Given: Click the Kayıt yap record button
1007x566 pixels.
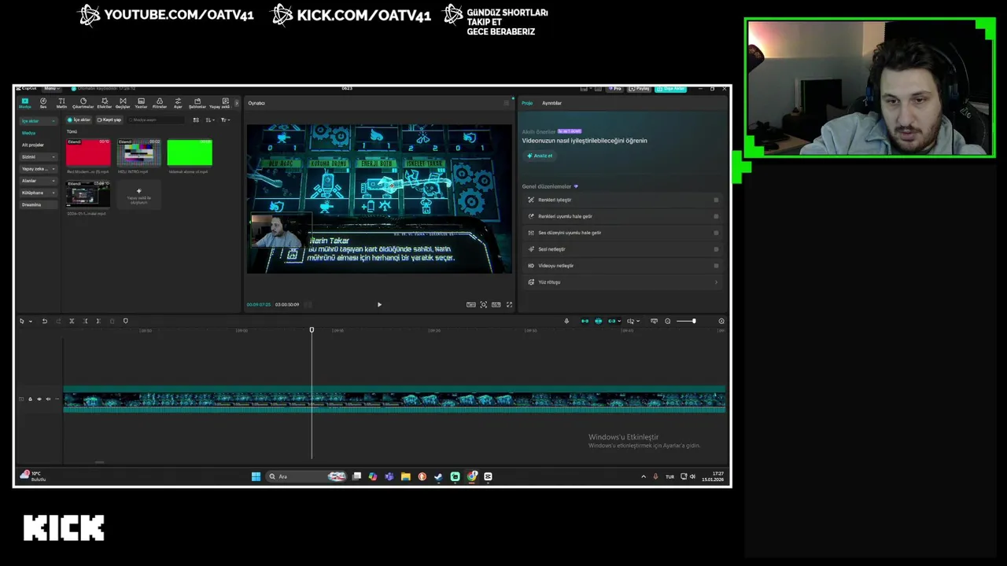Looking at the screenshot, I should [x=109, y=119].
